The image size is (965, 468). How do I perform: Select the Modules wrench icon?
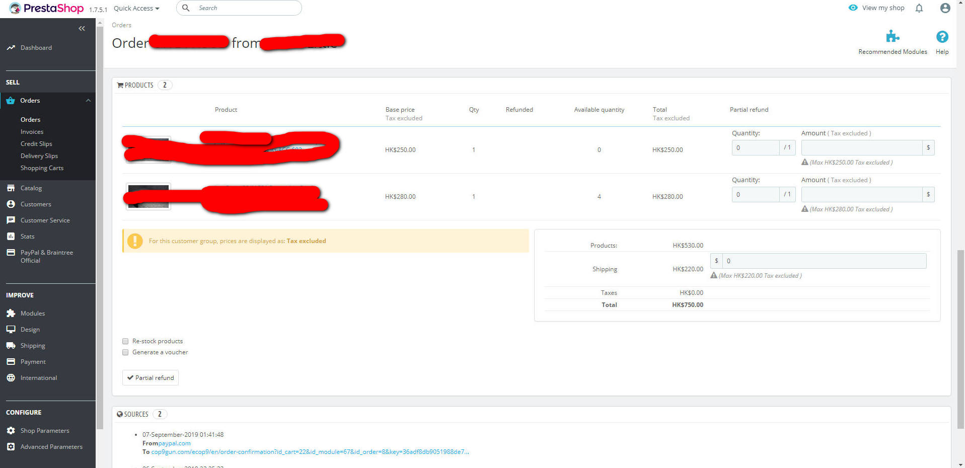point(11,313)
